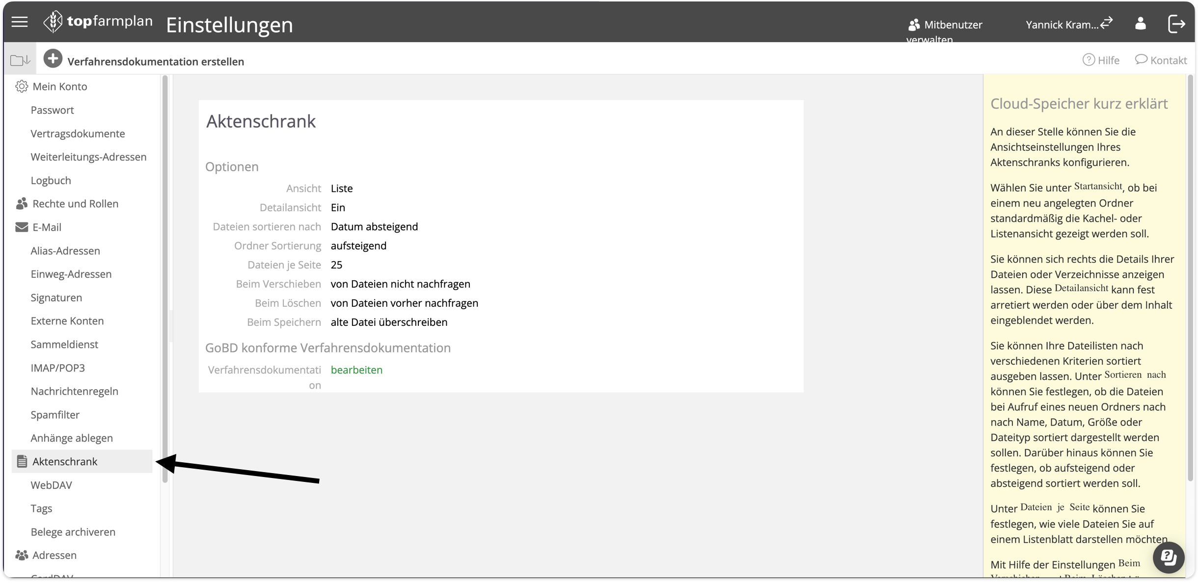The height and width of the screenshot is (583, 1198).
Task: Open the chat support bubble
Action: (1169, 557)
